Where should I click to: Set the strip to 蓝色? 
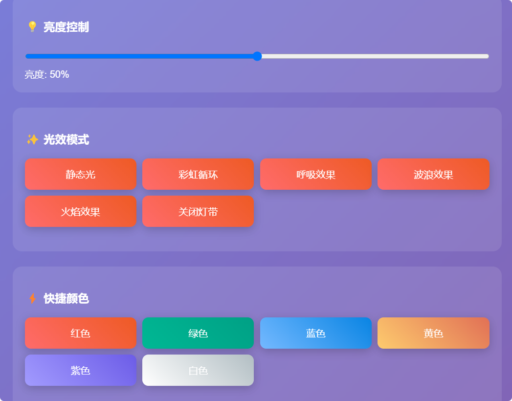pyautogui.click(x=316, y=333)
